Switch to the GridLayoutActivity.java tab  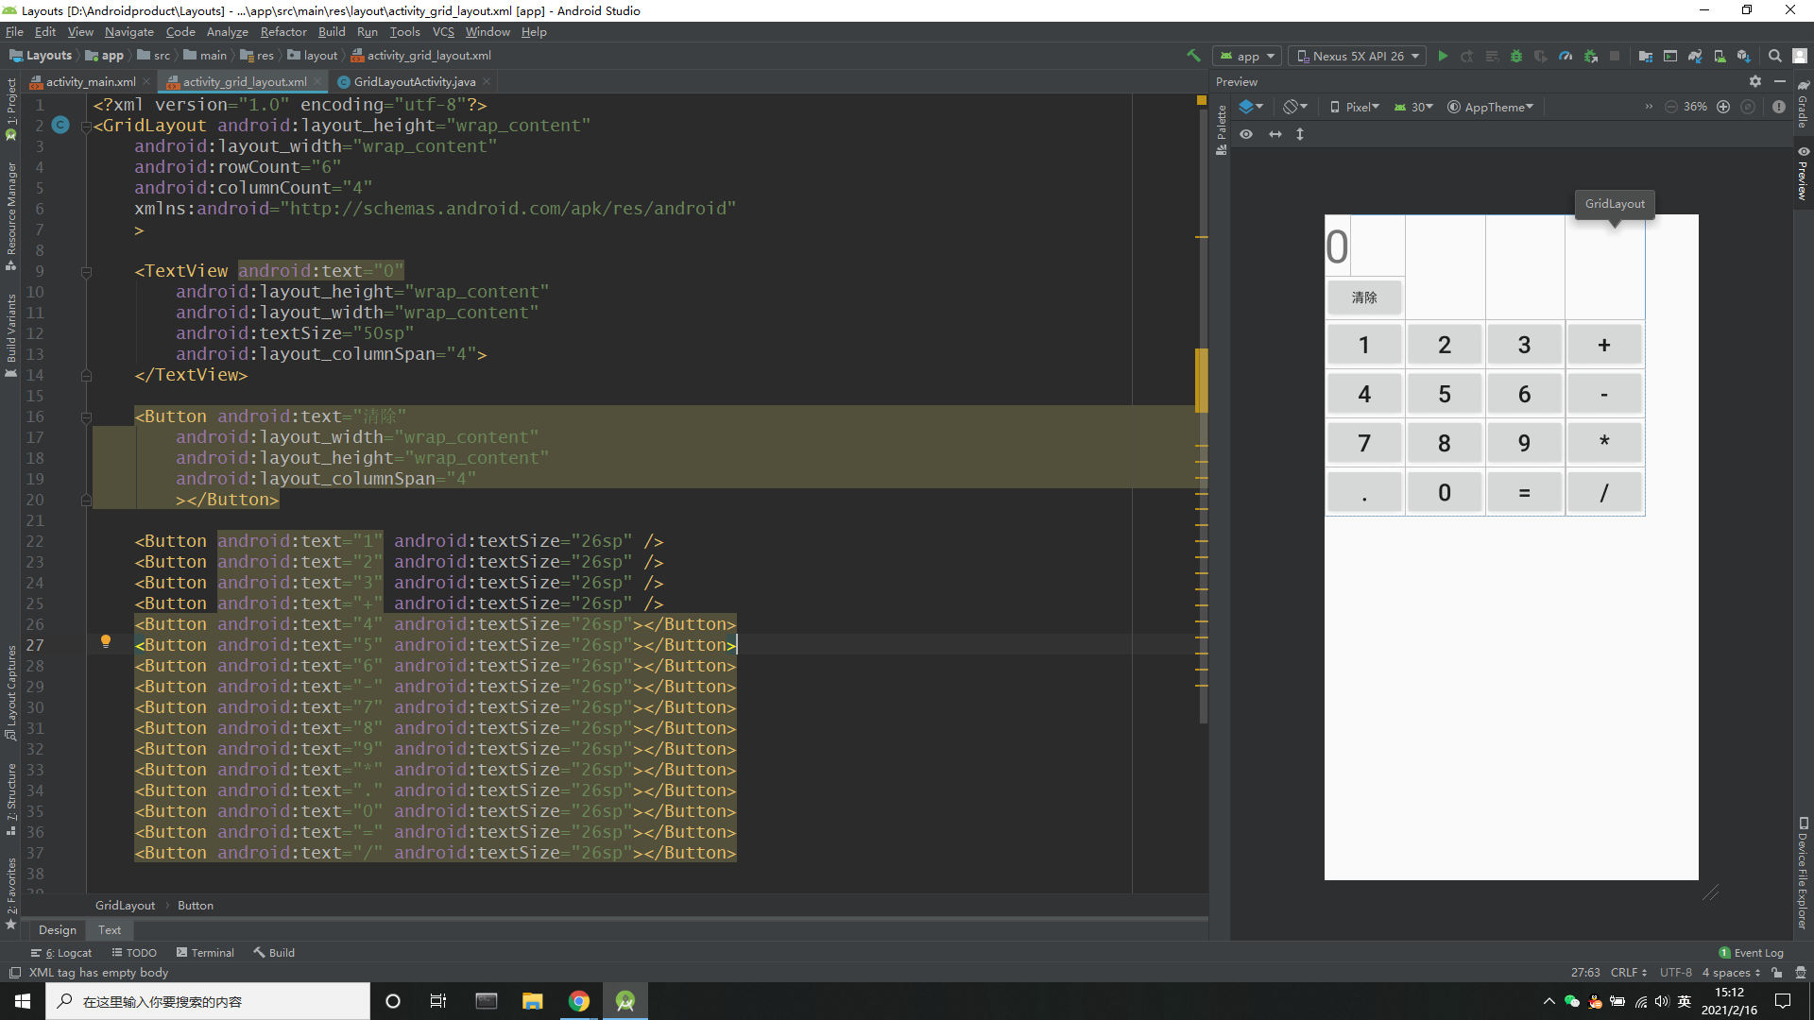414,82
